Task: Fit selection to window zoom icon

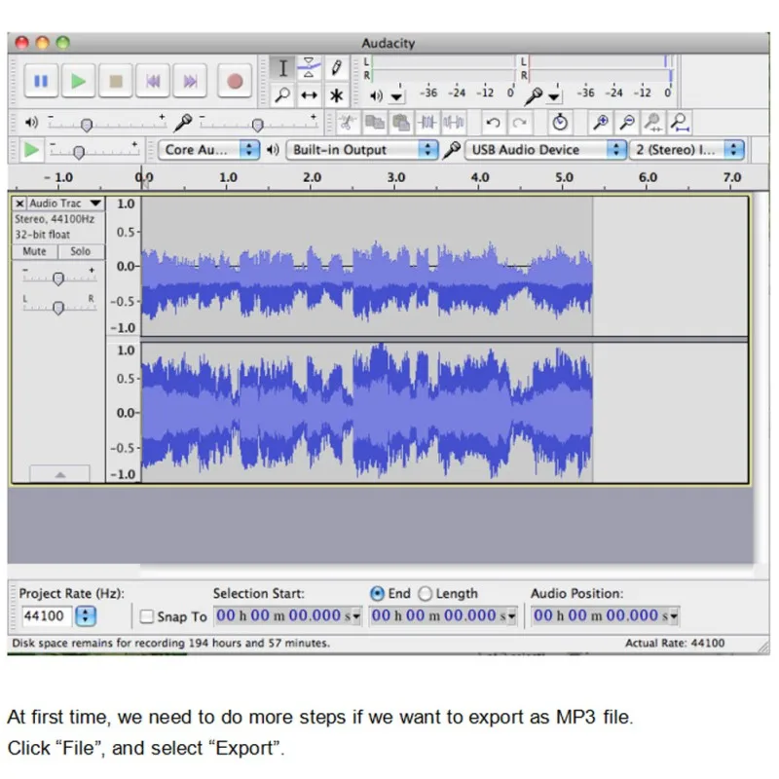Action: pyautogui.click(x=652, y=122)
